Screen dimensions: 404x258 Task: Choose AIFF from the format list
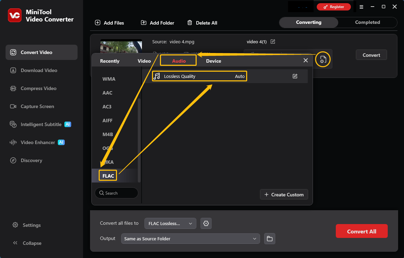pyautogui.click(x=107, y=121)
